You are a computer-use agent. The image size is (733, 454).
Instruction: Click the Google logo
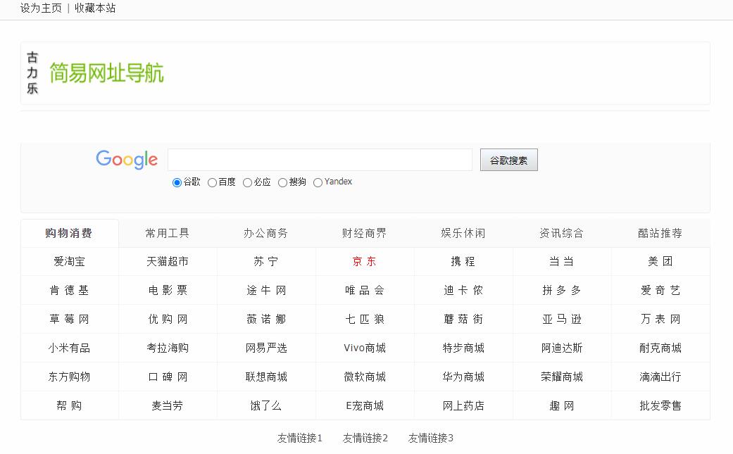click(126, 160)
